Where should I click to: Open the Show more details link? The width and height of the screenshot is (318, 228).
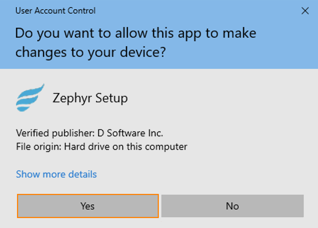click(56, 174)
